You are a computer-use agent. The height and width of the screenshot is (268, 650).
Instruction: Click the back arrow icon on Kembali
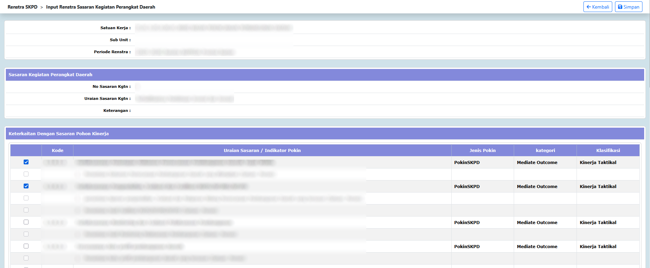click(x=589, y=7)
